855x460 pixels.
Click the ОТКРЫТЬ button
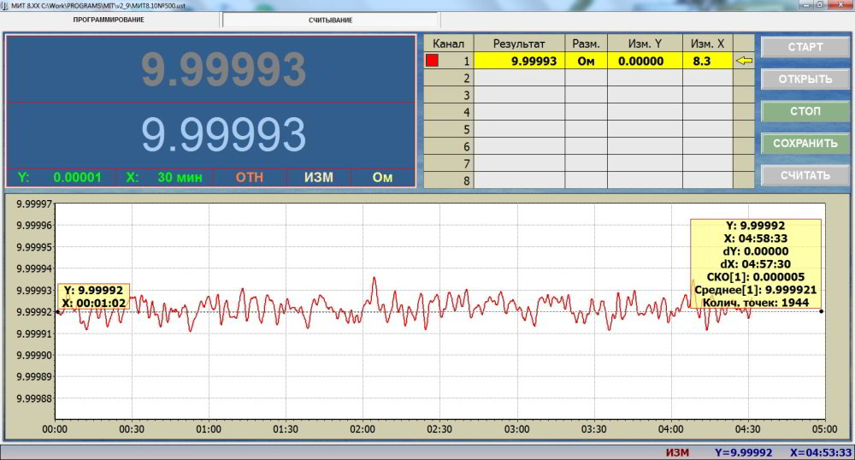click(805, 80)
